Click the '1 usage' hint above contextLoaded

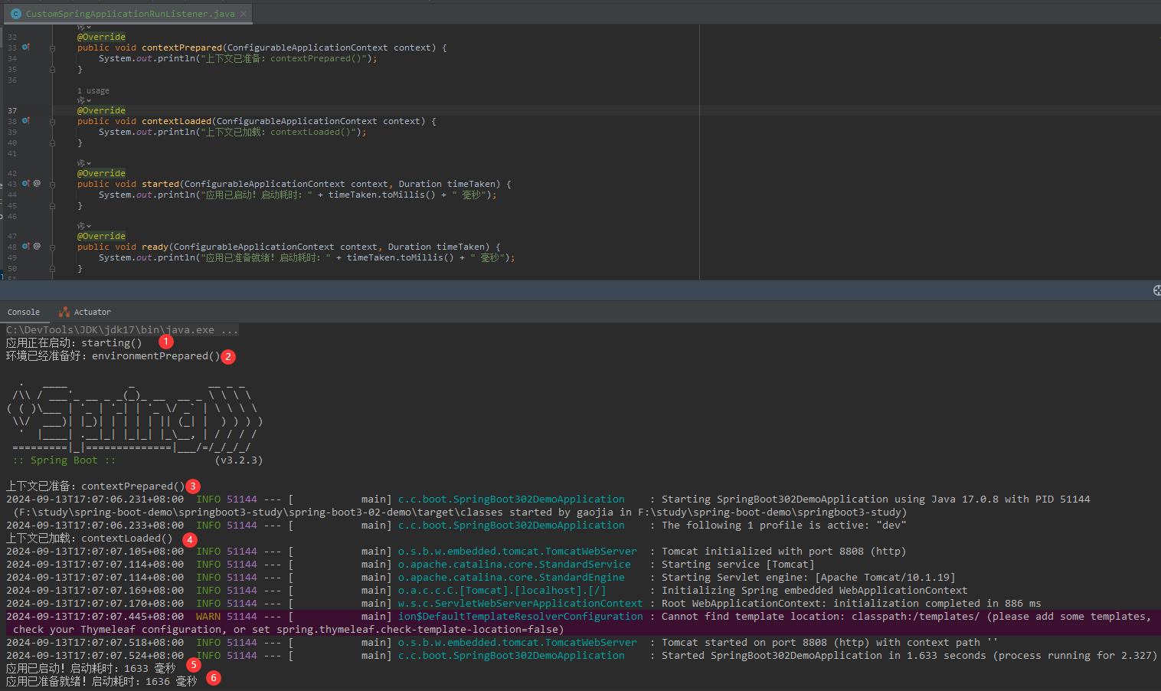[x=93, y=90]
